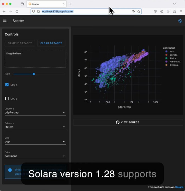This screenshot has width=185, height=191.
Task: Click the Controls heading
Action: click(12, 34)
